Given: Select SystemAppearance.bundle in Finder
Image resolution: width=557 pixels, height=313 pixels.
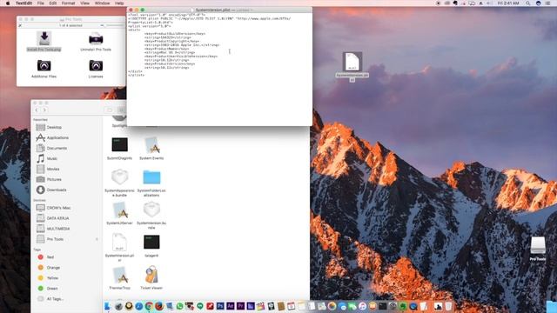Looking at the screenshot, I should pyautogui.click(x=120, y=177).
